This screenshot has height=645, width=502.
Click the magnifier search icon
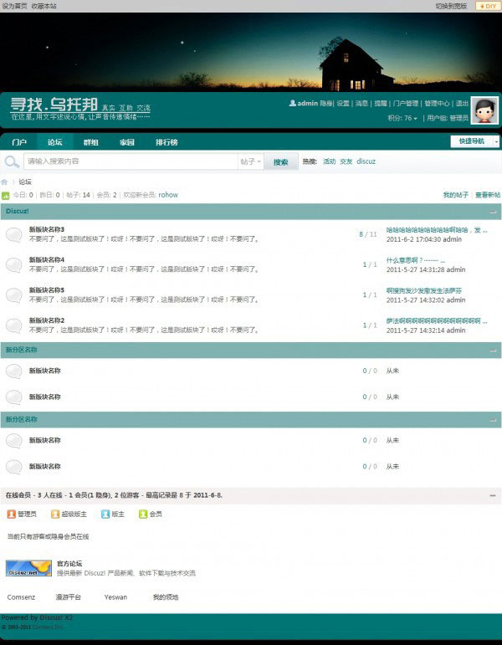(x=12, y=161)
